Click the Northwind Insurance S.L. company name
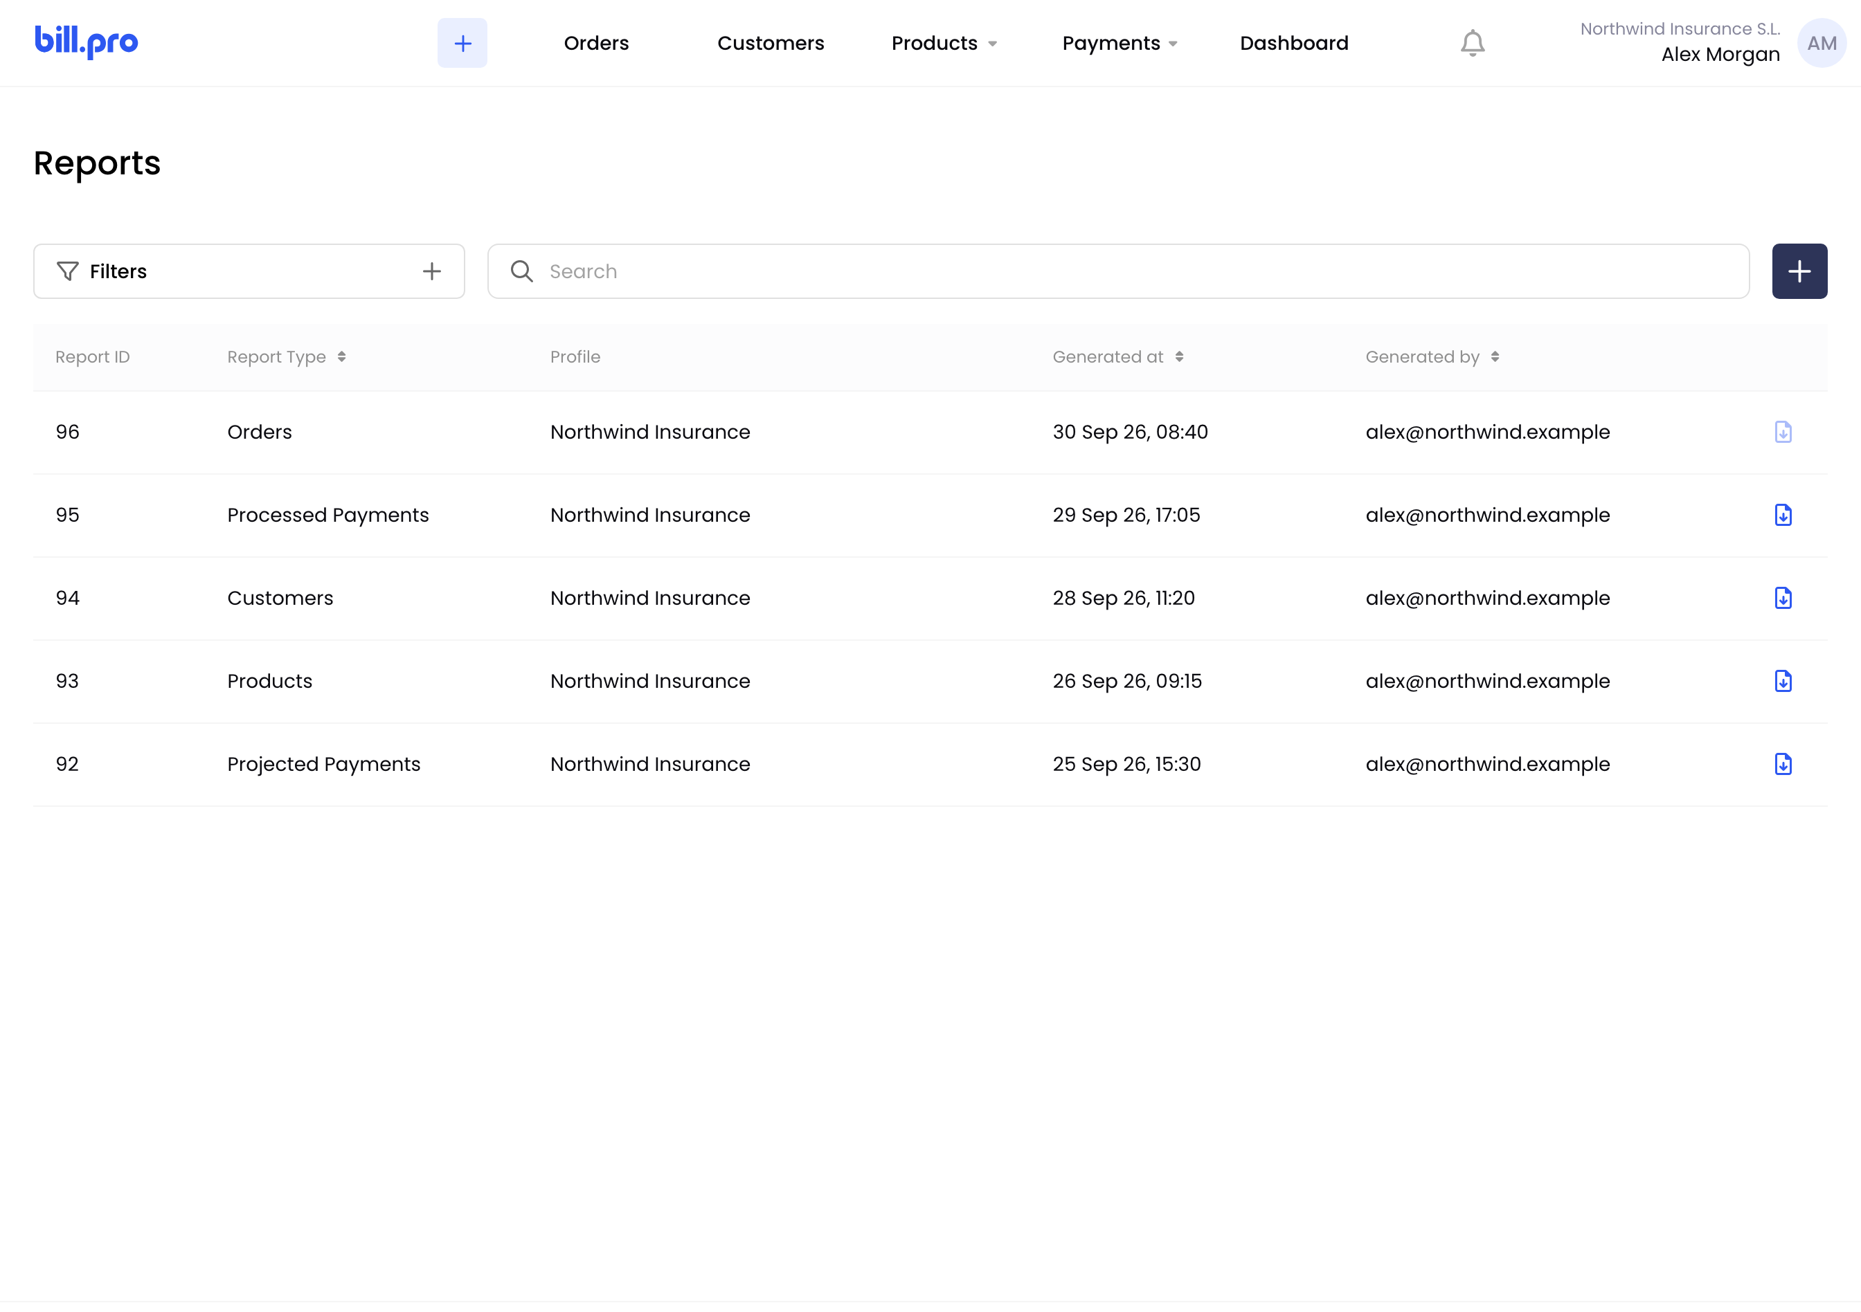1861x1312 pixels. tap(1680, 29)
